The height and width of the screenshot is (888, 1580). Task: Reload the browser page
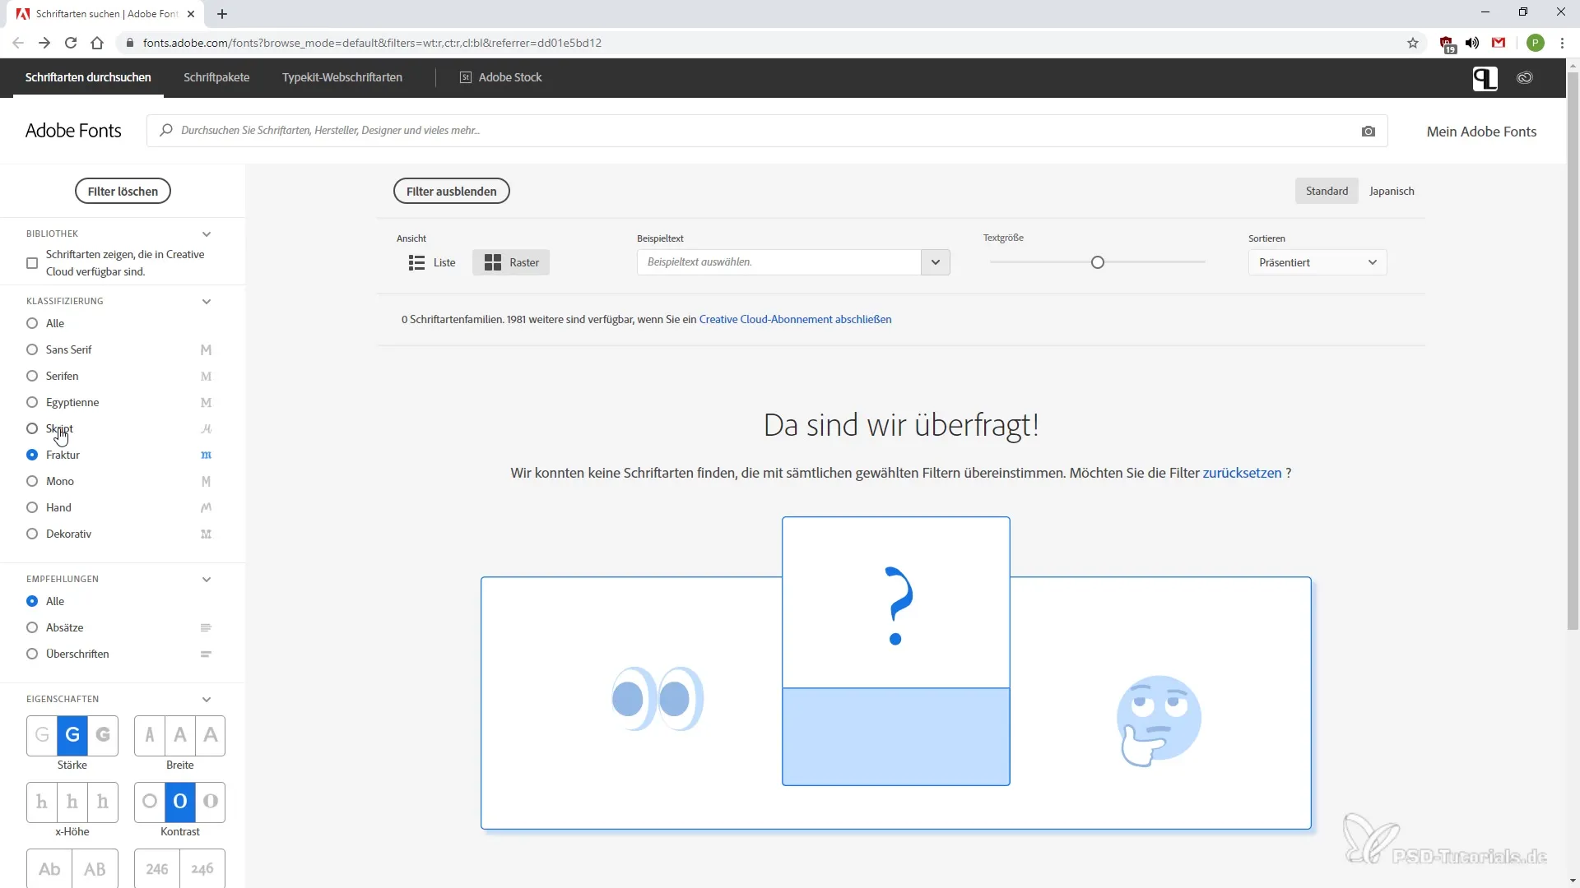pos(71,43)
